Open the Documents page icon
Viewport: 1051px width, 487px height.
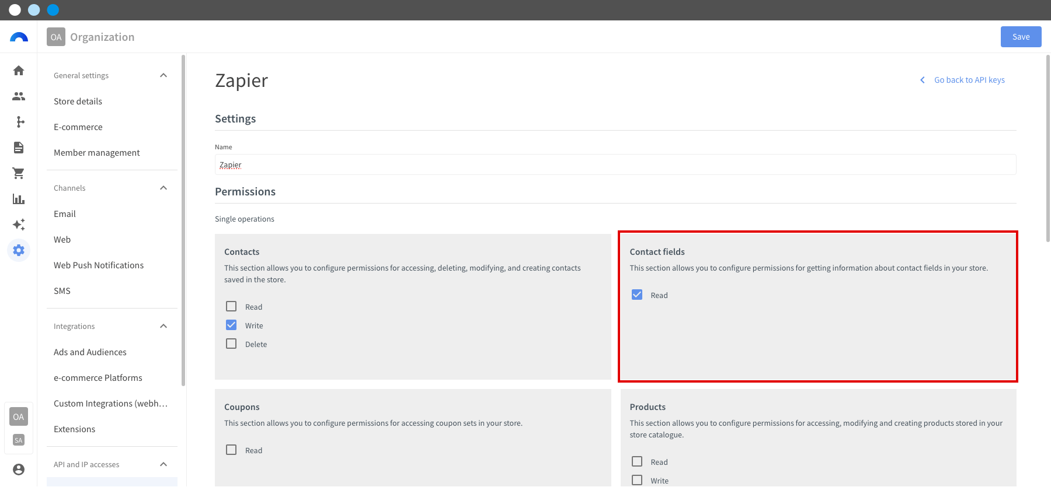[19, 148]
